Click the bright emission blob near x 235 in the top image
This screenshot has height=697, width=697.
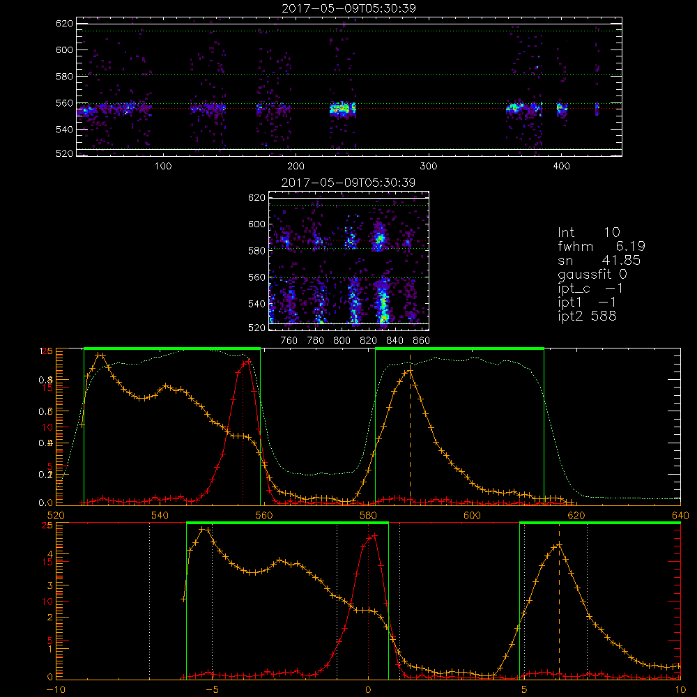[x=343, y=109]
